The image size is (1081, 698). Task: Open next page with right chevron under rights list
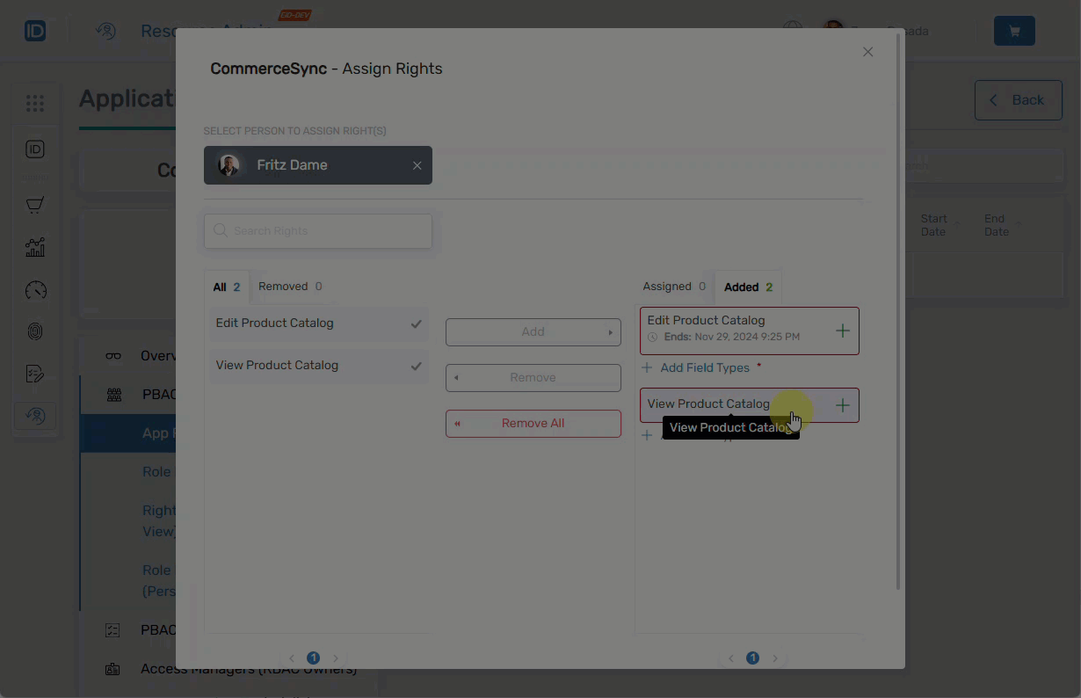pos(335,658)
